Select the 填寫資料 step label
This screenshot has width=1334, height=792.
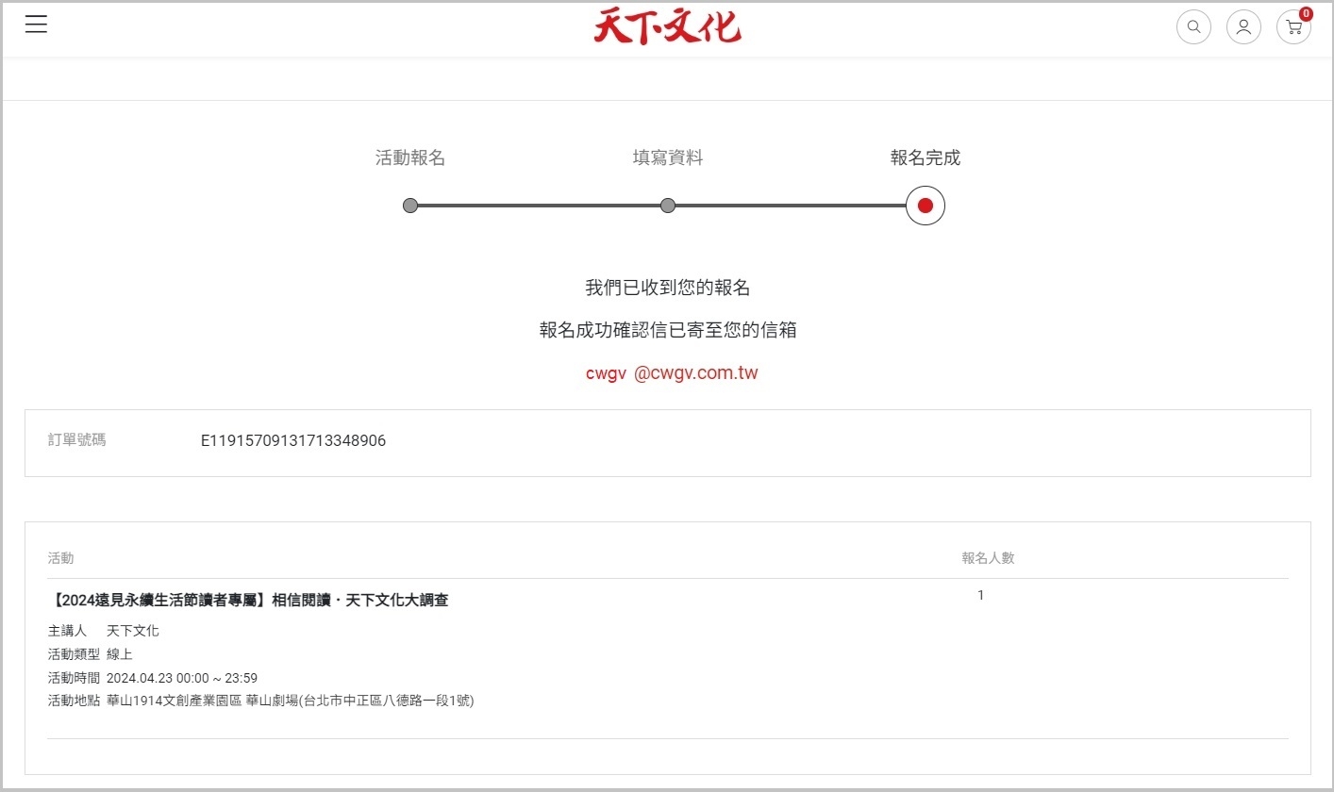(x=668, y=158)
